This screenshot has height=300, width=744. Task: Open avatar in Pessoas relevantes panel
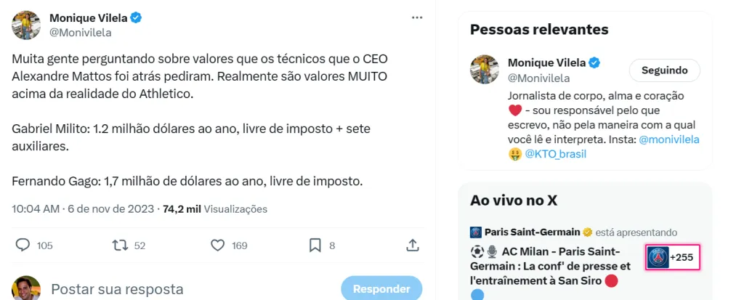pos(485,70)
